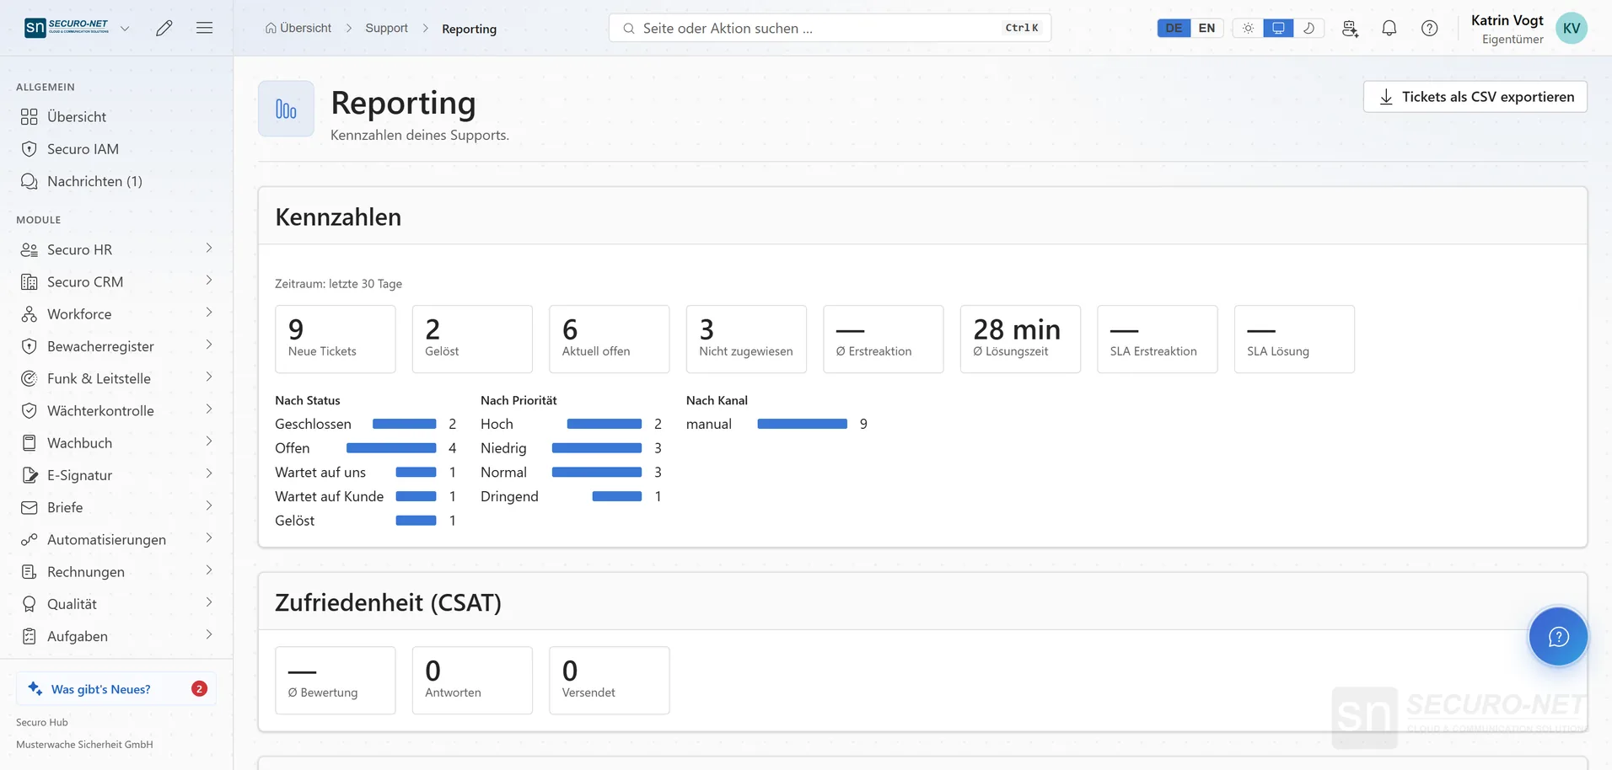Click the manual channel bar
1612x770 pixels.
802,424
